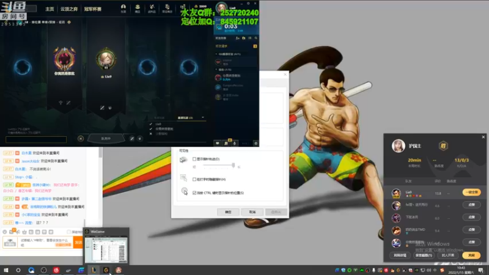Open the loot crafting icon in top bar

152,8
